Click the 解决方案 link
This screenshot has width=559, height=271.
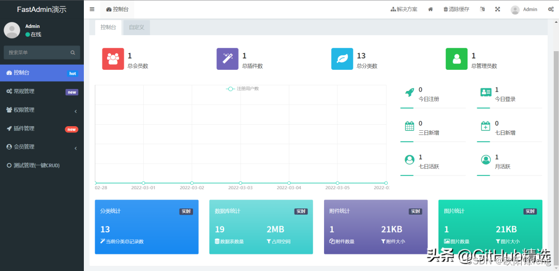(x=404, y=9)
